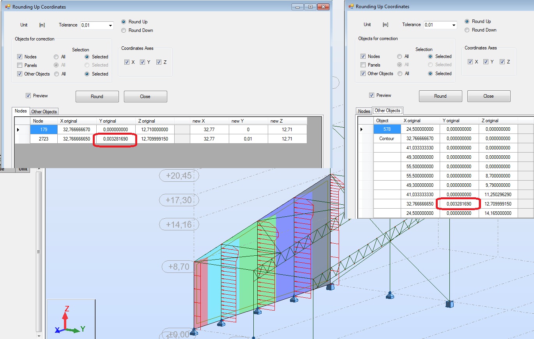Switch to Other Objects tab in left dialog
Image resolution: width=534 pixels, height=339 pixels.
click(x=44, y=112)
